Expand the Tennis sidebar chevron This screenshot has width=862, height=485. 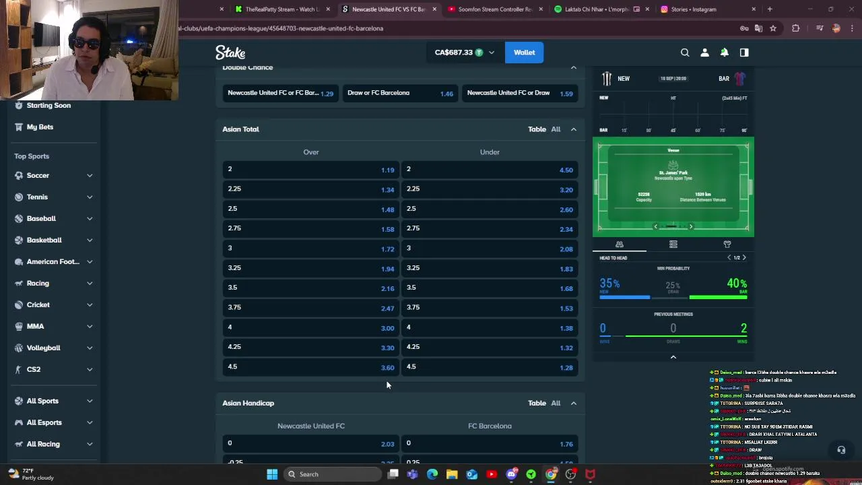(x=90, y=197)
